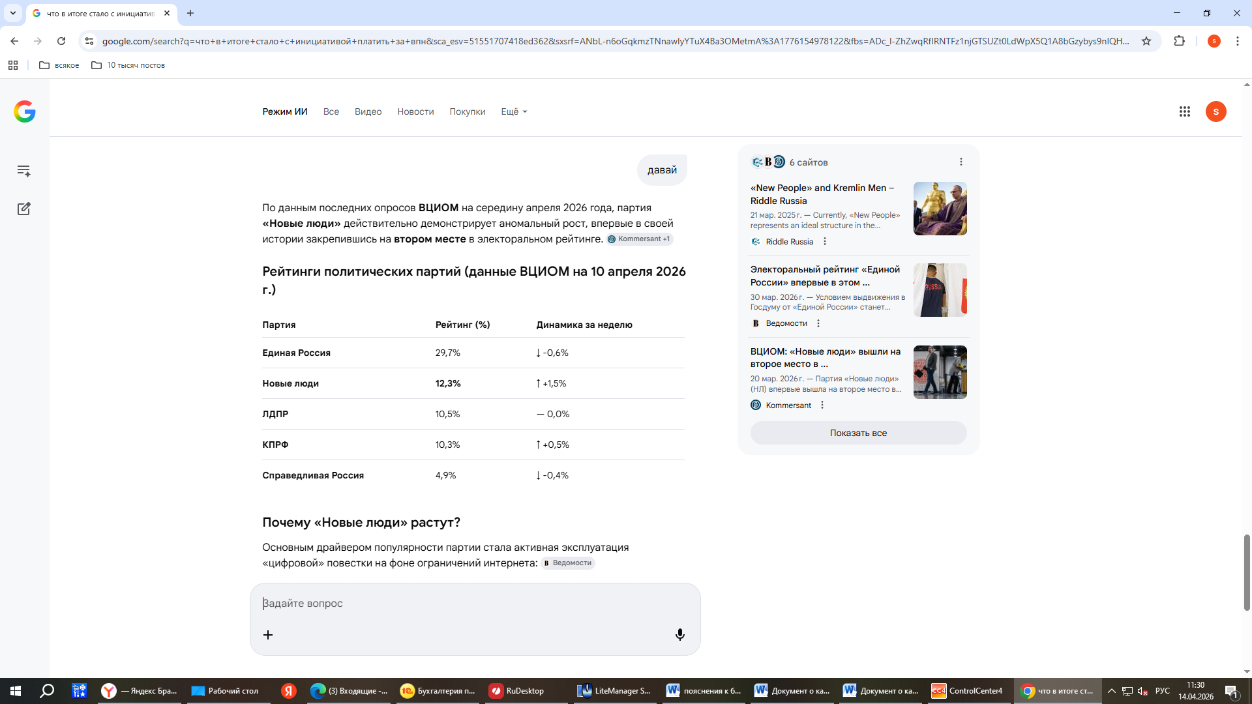
Task: Open the AI mode history list icon
Action: [24, 171]
